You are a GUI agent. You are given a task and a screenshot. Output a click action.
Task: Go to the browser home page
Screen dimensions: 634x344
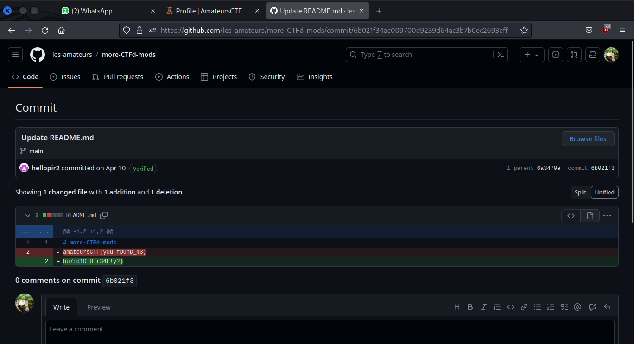pos(61,30)
